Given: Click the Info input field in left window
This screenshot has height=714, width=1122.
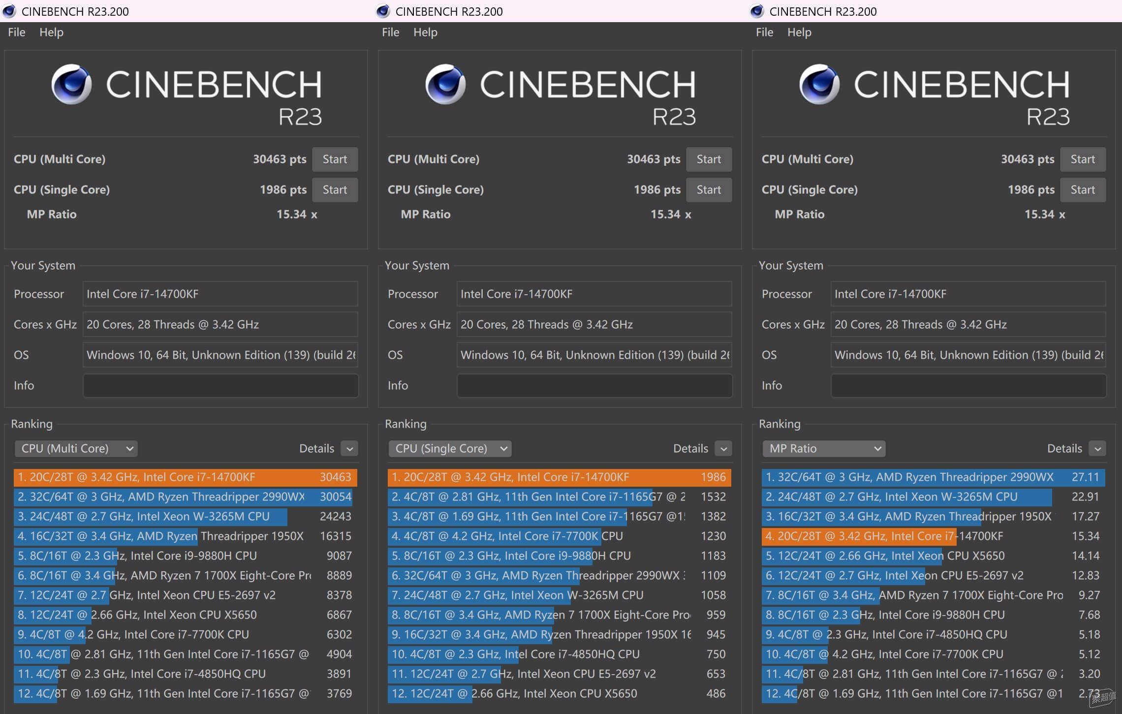Looking at the screenshot, I should 220,385.
